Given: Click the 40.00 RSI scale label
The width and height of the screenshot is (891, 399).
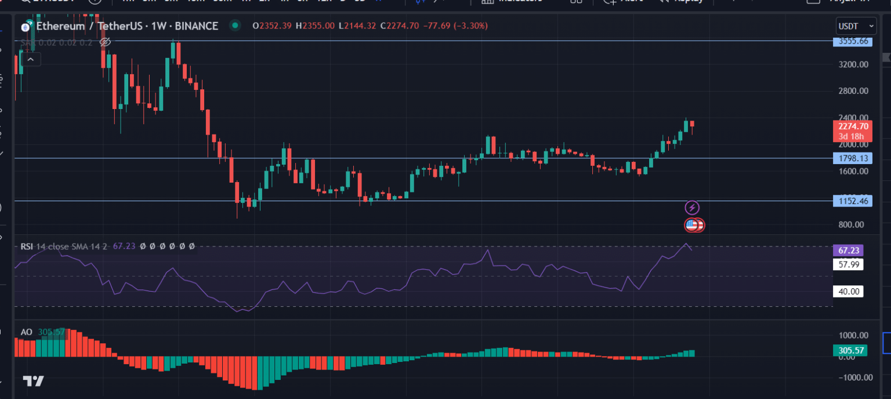Looking at the screenshot, I should click(847, 292).
